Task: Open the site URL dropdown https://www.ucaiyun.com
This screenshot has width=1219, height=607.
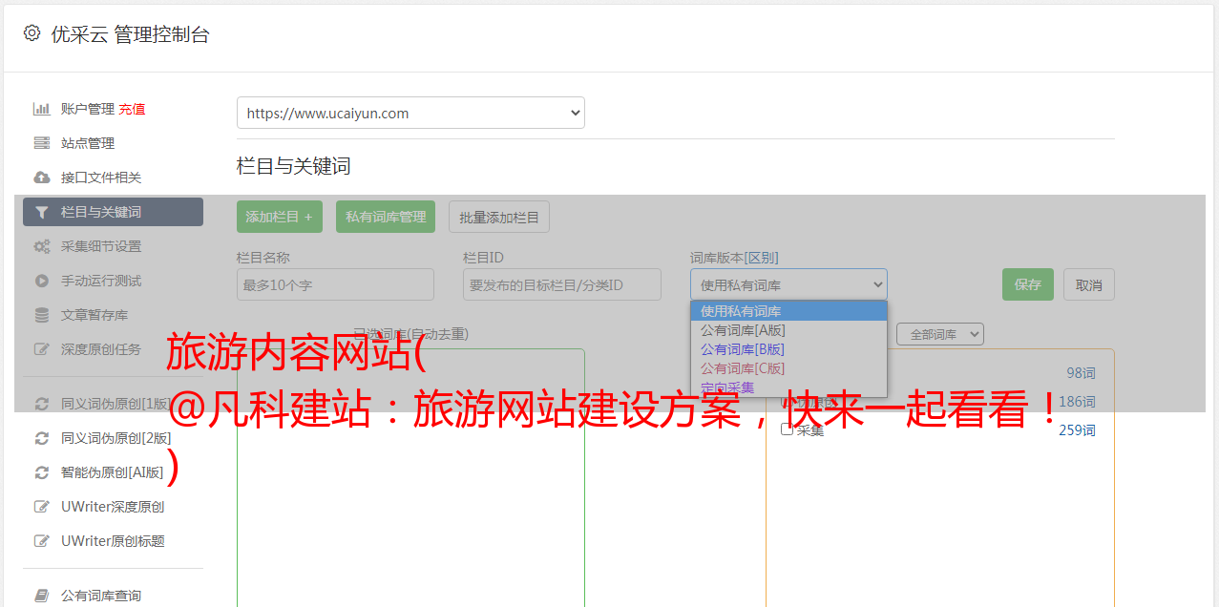Action: pos(410,113)
